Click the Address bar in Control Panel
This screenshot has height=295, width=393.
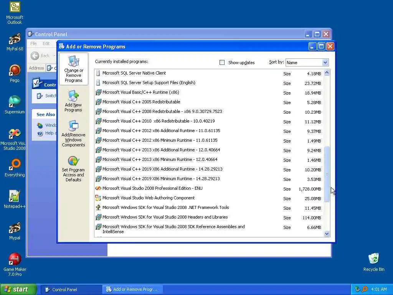pos(51,68)
